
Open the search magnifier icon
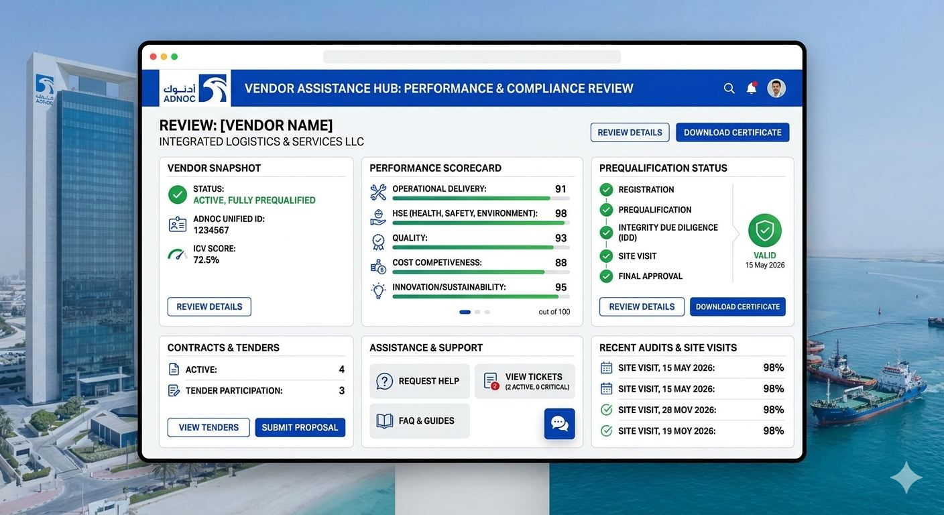729,88
